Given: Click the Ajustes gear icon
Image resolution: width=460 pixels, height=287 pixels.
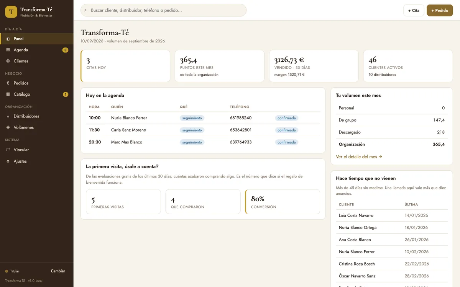Looking at the screenshot, I should [8, 161].
